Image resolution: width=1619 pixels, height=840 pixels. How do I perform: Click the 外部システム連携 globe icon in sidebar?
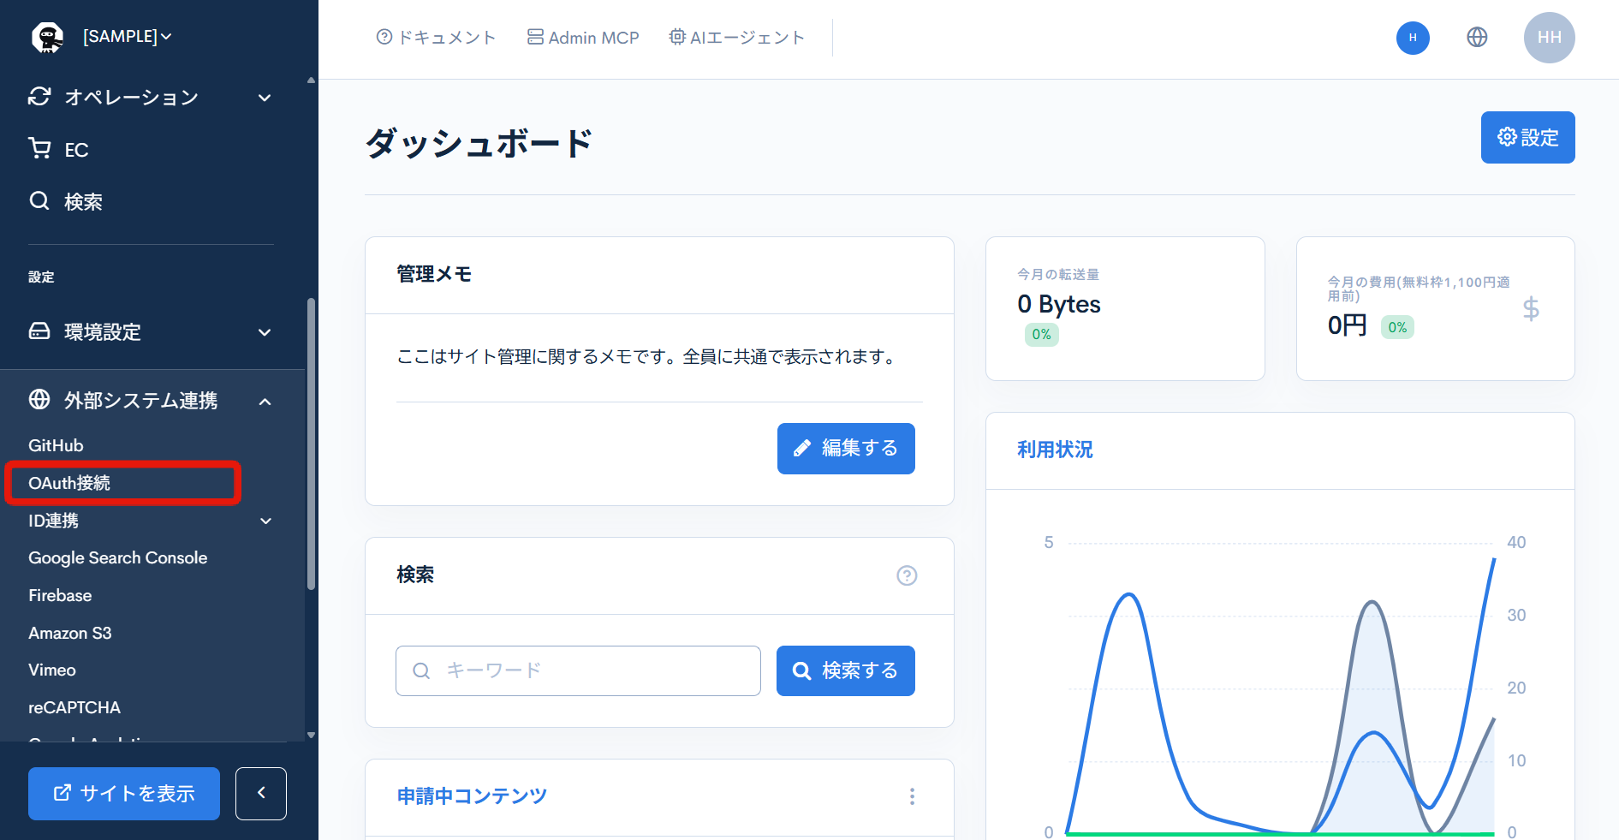point(39,400)
